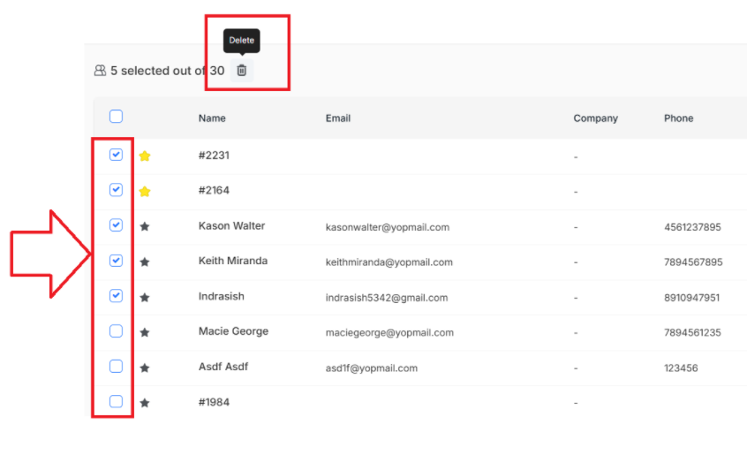This screenshot has height=463, width=747.
Task: Open contact #2164
Action: [x=214, y=190]
